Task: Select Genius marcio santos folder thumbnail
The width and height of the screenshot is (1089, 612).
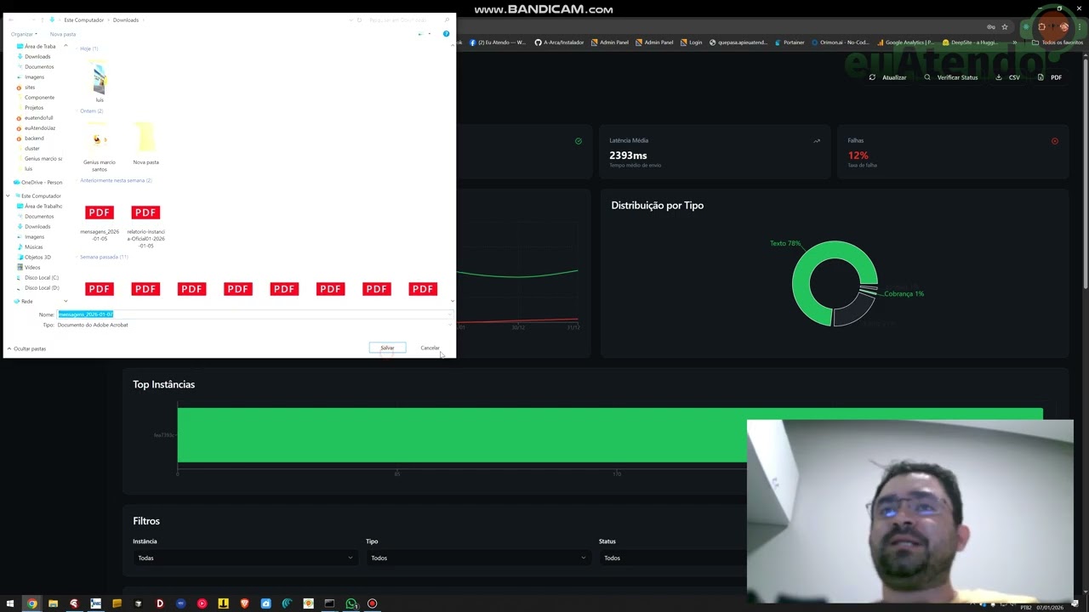Action: [100, 146]
